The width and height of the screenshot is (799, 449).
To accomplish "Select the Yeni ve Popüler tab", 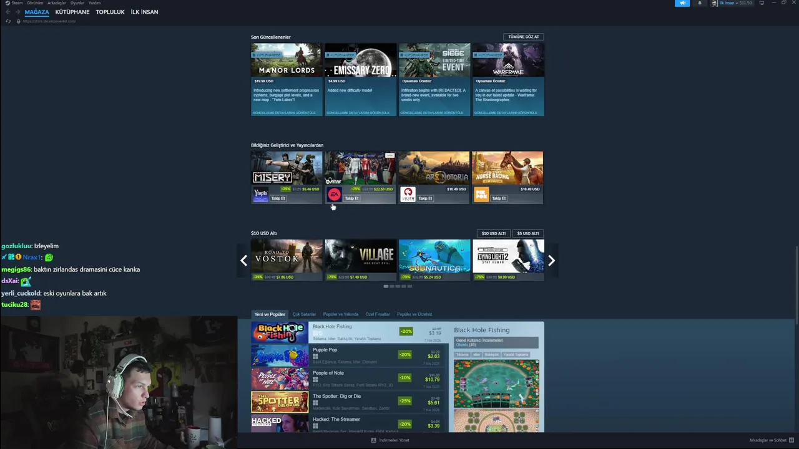I will click(270, 314).
